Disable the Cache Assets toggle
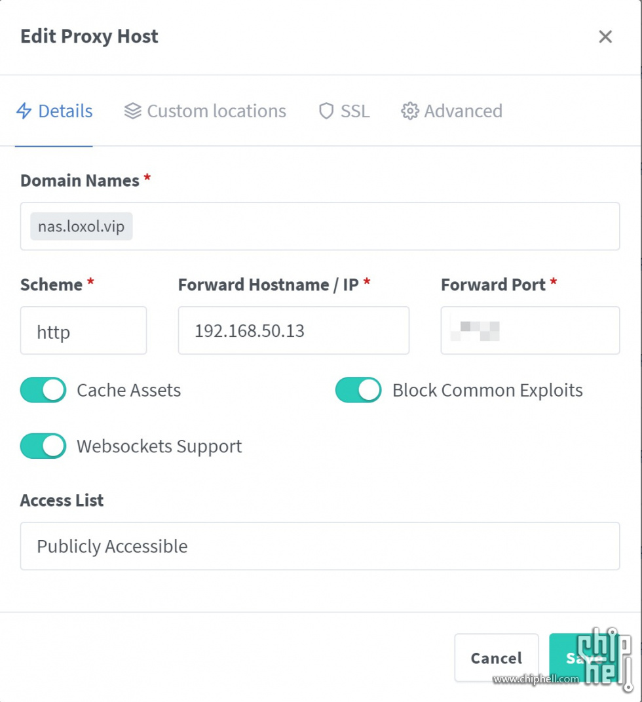 tap(43, 390)
